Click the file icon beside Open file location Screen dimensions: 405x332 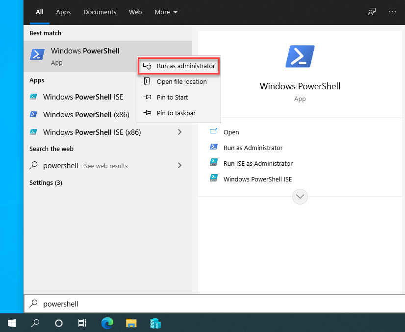click(147, 81)
